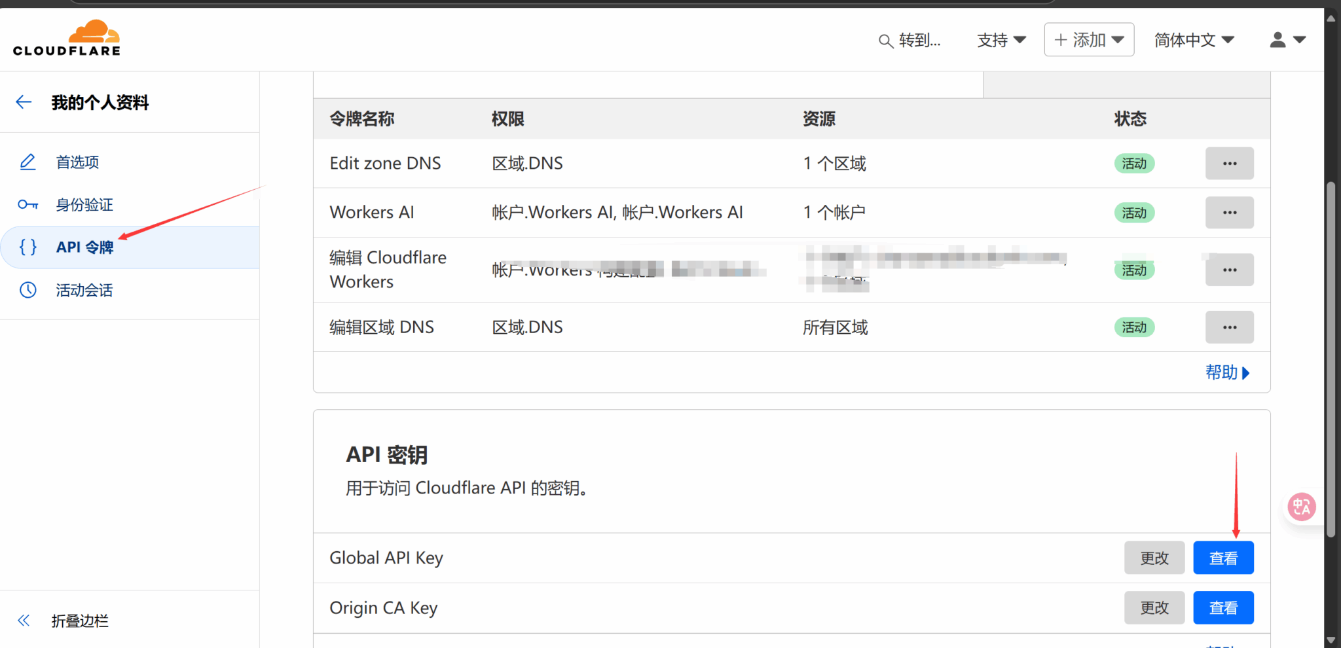This screenshot has height=648, width=1341.
Task: Open actions menu for Edit zone DNS
Action: coord(1230,164)
